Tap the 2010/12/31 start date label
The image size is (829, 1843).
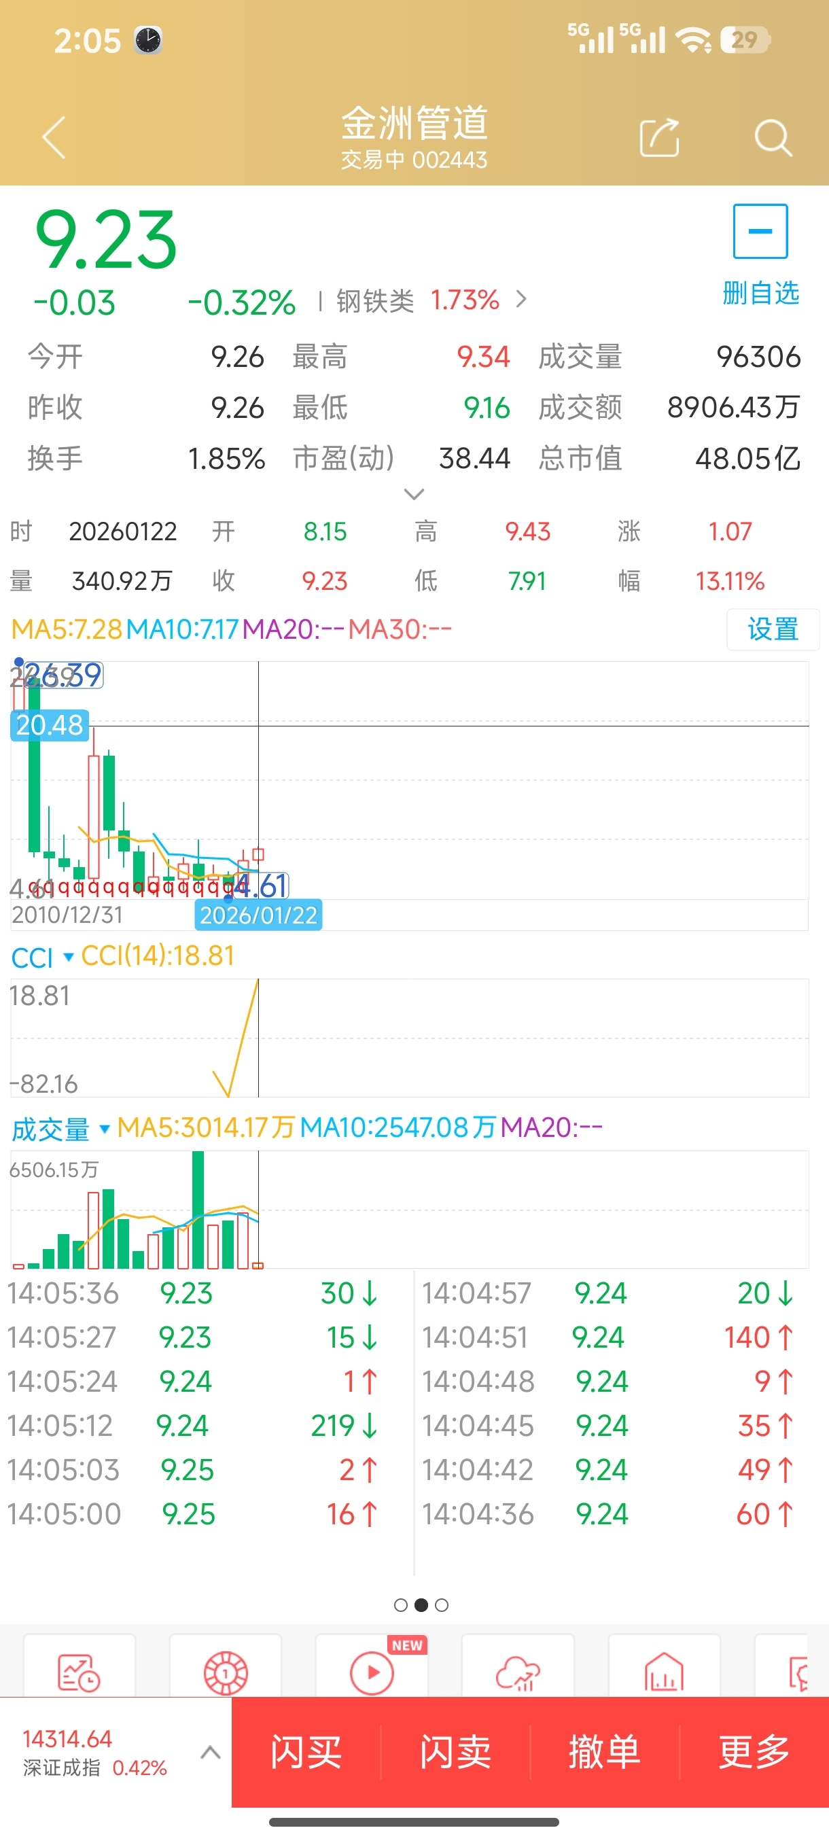[67, 914]
